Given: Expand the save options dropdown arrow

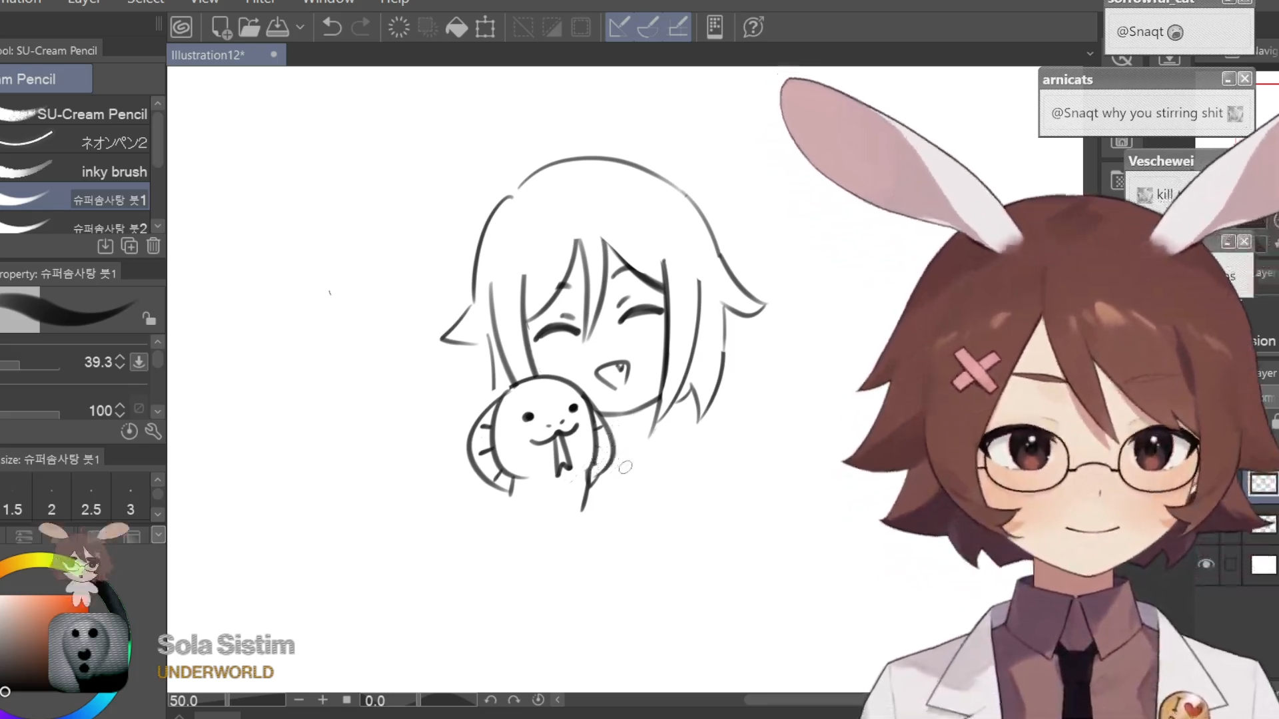Looking at the screenshot, I should click(300, 27).
